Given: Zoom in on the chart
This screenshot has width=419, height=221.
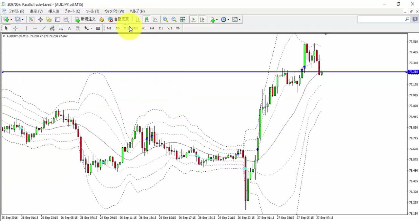Looking at the screenshot, I should 165,20.
